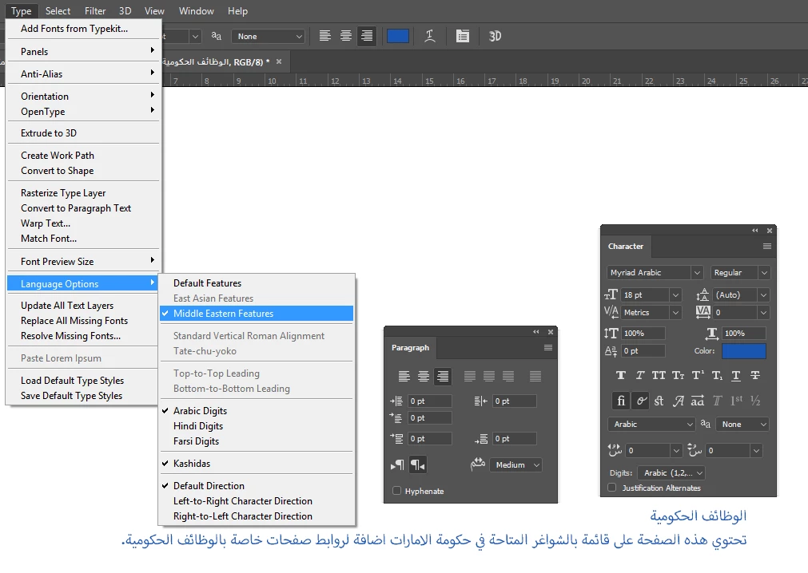This screenshot has height=573, width=808.
Task: Enable Hyphenate checkbox
Action: point(396,491)
